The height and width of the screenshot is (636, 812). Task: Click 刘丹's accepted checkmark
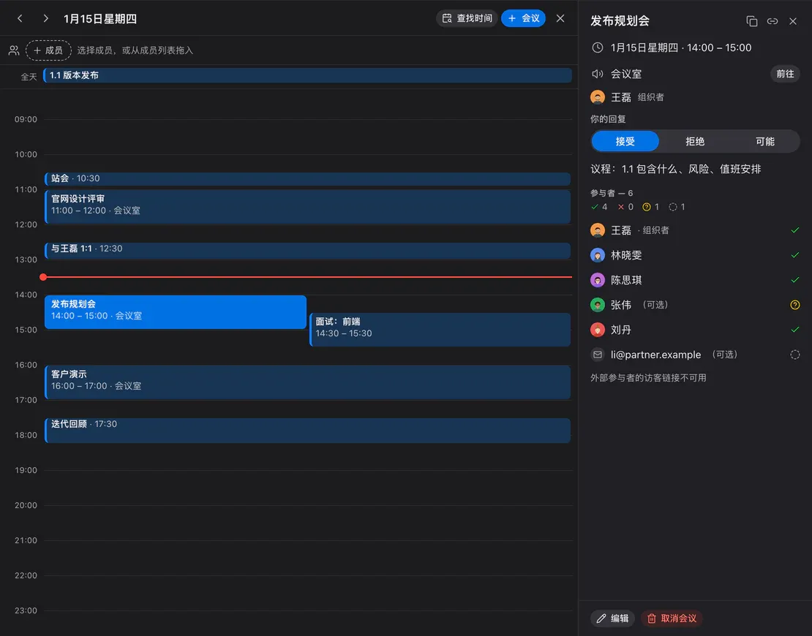[x=795, y=330]
